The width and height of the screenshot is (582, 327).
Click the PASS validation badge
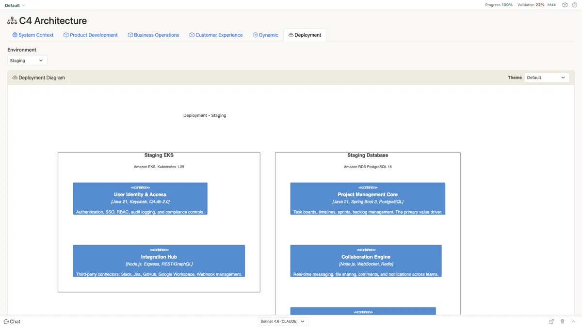tap(551, 5)
